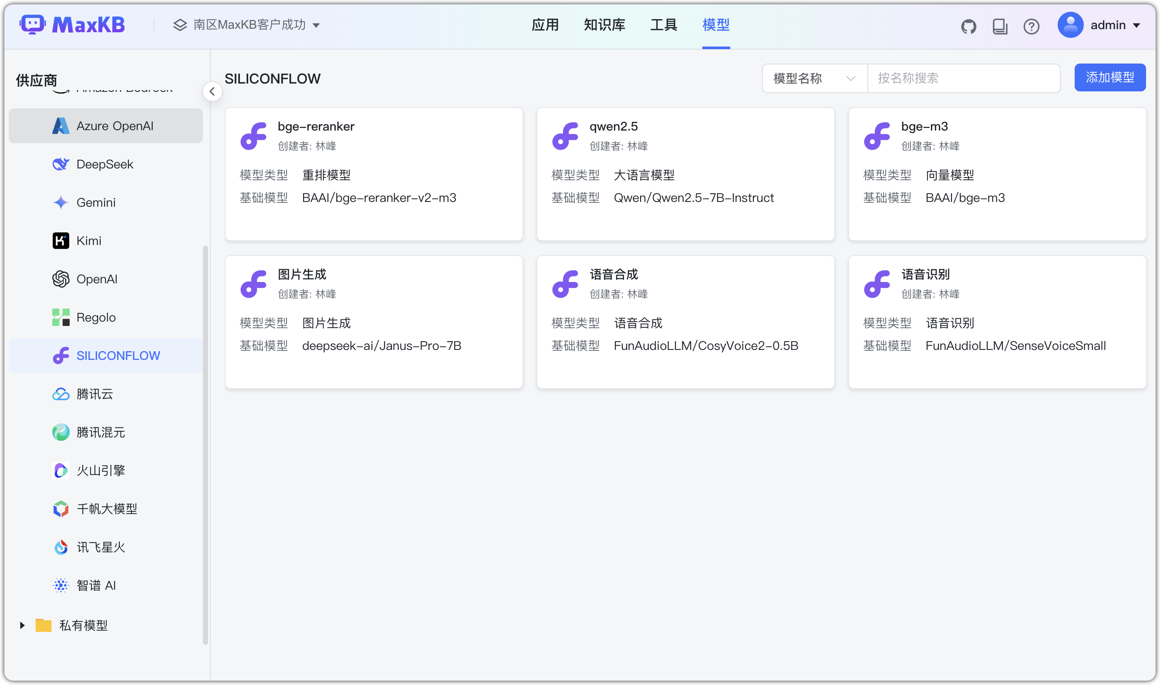The width and height of the screenshot is (1160, 685).
Task: Open the GitHub repository icon
Action: [968, 26]
